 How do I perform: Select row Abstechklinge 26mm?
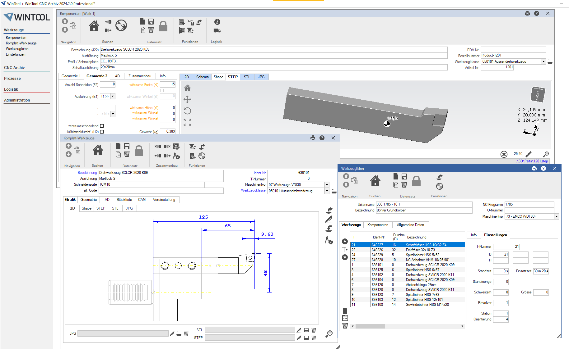point(408,285)
